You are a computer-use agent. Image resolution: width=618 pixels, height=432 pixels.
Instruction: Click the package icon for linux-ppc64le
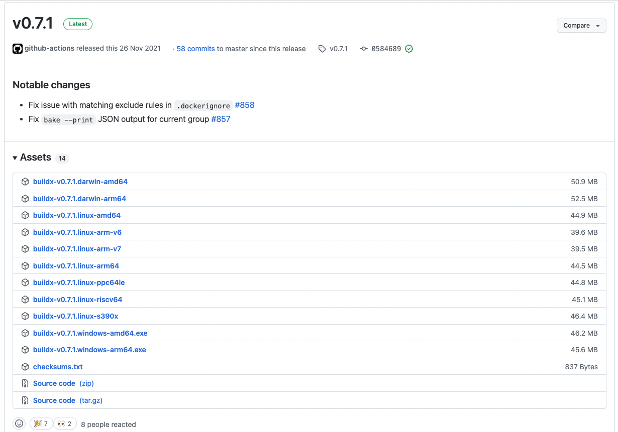point(25,282)
